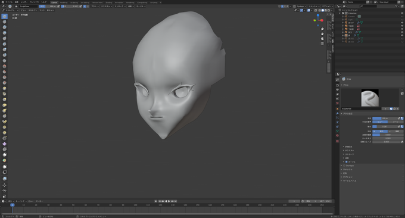Open the ヘルプ menu
Screen dimensions: 405x218
44,2
